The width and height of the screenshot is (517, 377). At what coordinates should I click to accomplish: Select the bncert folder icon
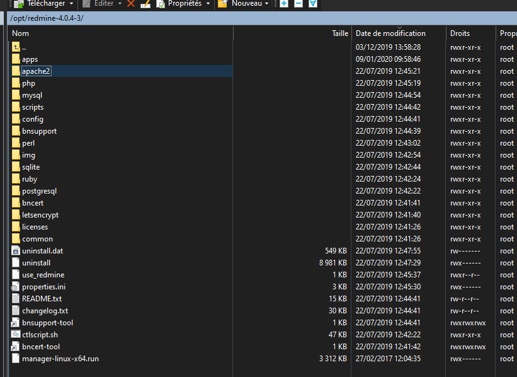[x=16, y=203]
